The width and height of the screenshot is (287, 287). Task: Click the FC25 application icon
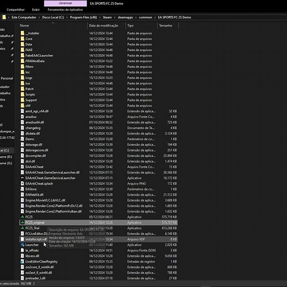pyautogui.click(x=22, y=217)
